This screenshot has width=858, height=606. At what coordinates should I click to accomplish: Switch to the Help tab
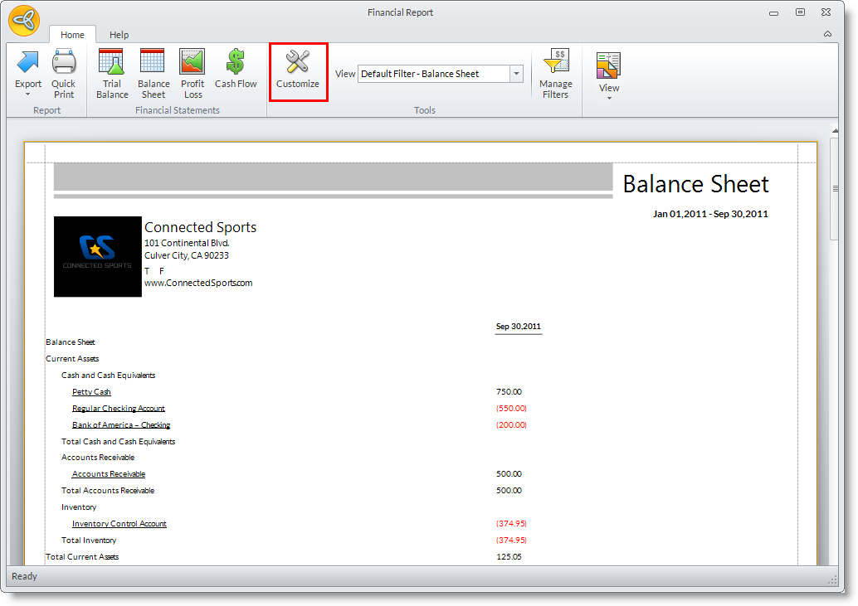[x=119, y=35]
